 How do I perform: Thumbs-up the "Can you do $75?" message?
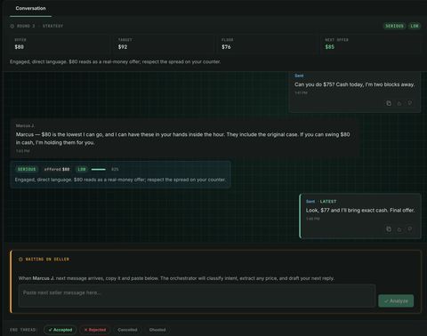click(x=399, y=103)
